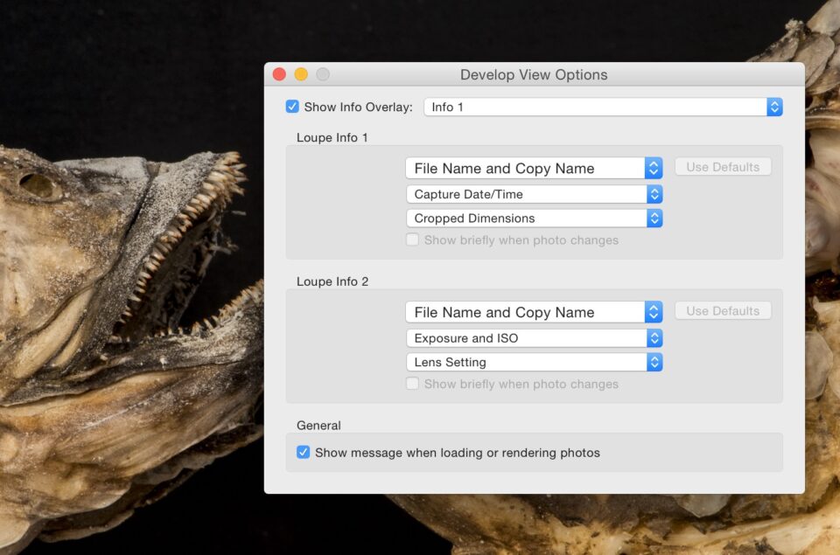840x555 pixels.
Task: Close the Develop View Options dialog
Action: [279, 75]
